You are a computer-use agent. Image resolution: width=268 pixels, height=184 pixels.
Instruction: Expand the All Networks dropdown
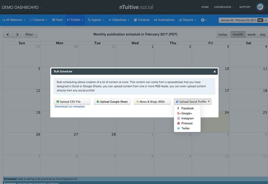click(x=13, y=20)
